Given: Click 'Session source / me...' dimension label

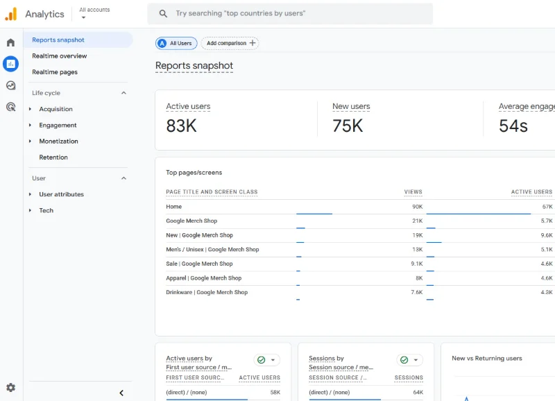Looking at the screenshot, I should pos(341,368).
